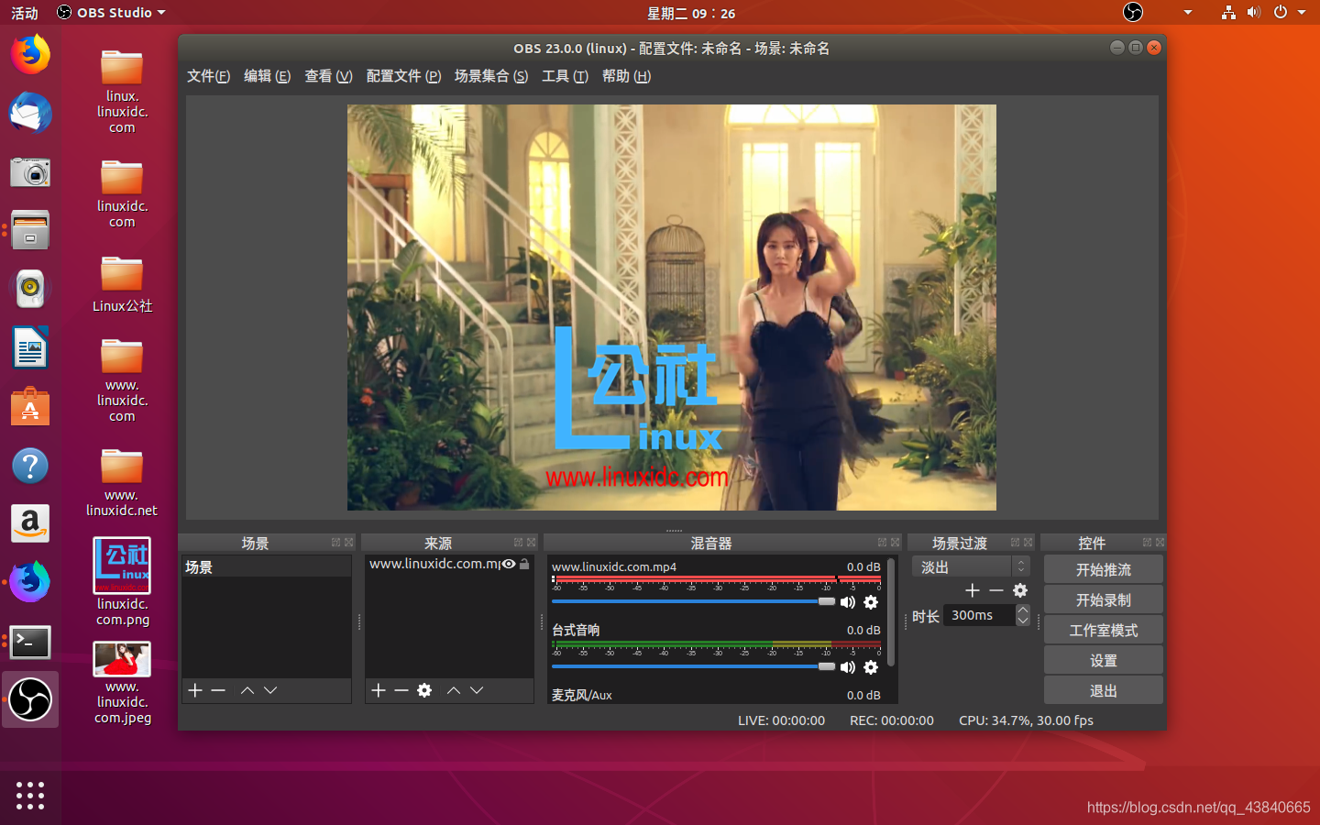Open 设置 settings button
This screenshot has height=825, width=1320.
[x=1104, y=660]
